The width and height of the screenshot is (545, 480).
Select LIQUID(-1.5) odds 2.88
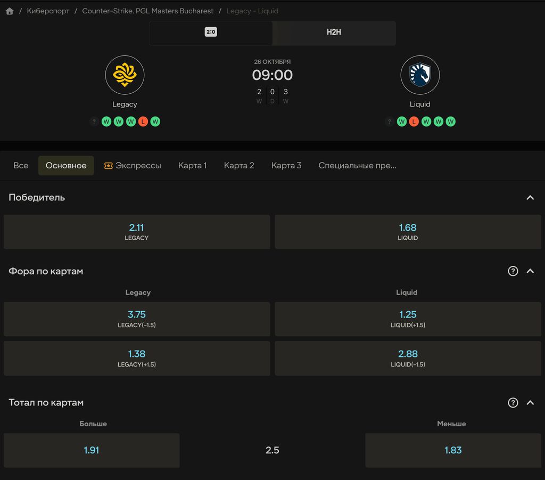coord(408,358)
